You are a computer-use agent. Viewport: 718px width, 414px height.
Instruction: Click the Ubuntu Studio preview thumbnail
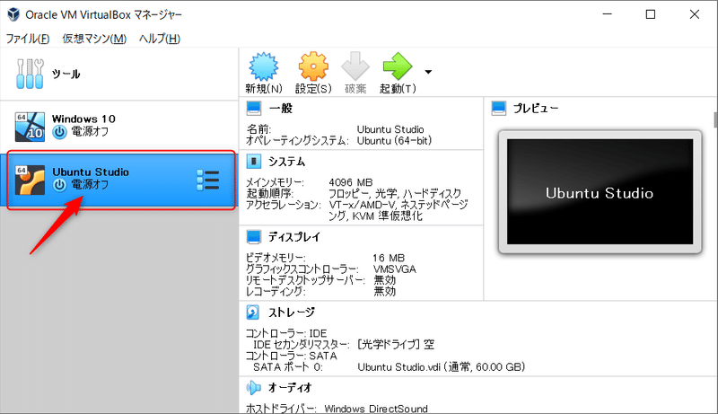pyautogui.click(x=600, y=192)
